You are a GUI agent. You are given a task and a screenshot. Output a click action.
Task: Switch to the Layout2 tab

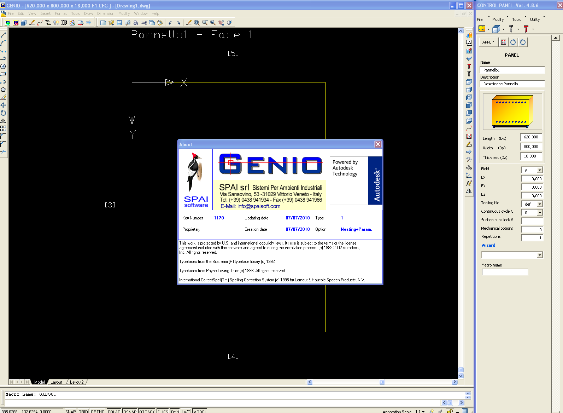coord(77,382)
